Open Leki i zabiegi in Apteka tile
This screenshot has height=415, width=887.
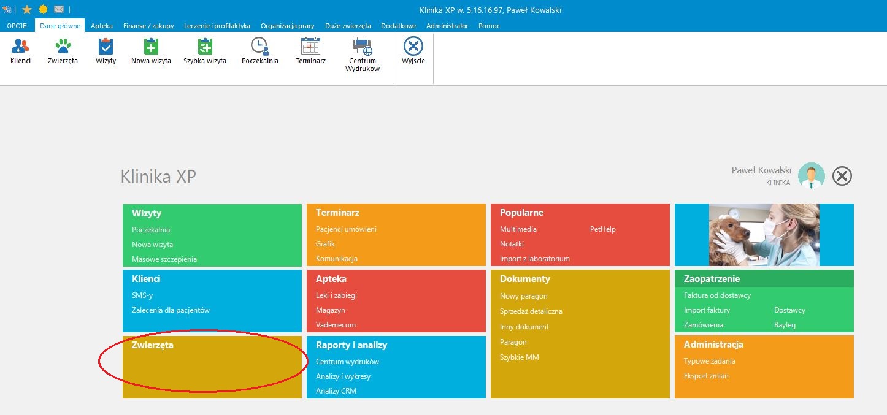[x=336, y=295]
